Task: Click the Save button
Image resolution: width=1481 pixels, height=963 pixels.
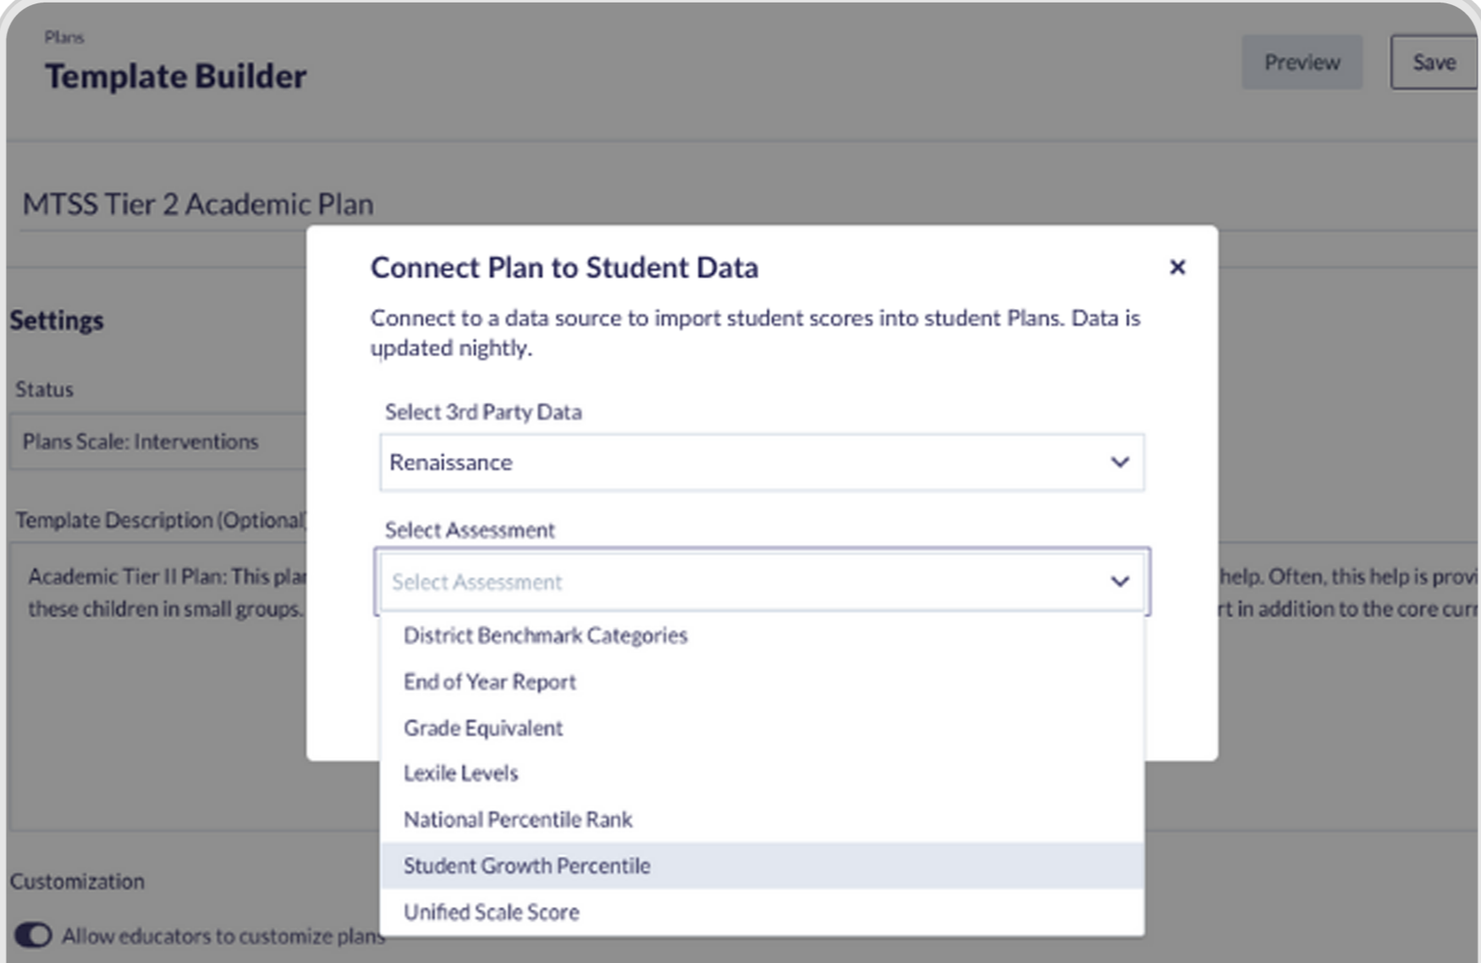Action: coord(1434,63)
